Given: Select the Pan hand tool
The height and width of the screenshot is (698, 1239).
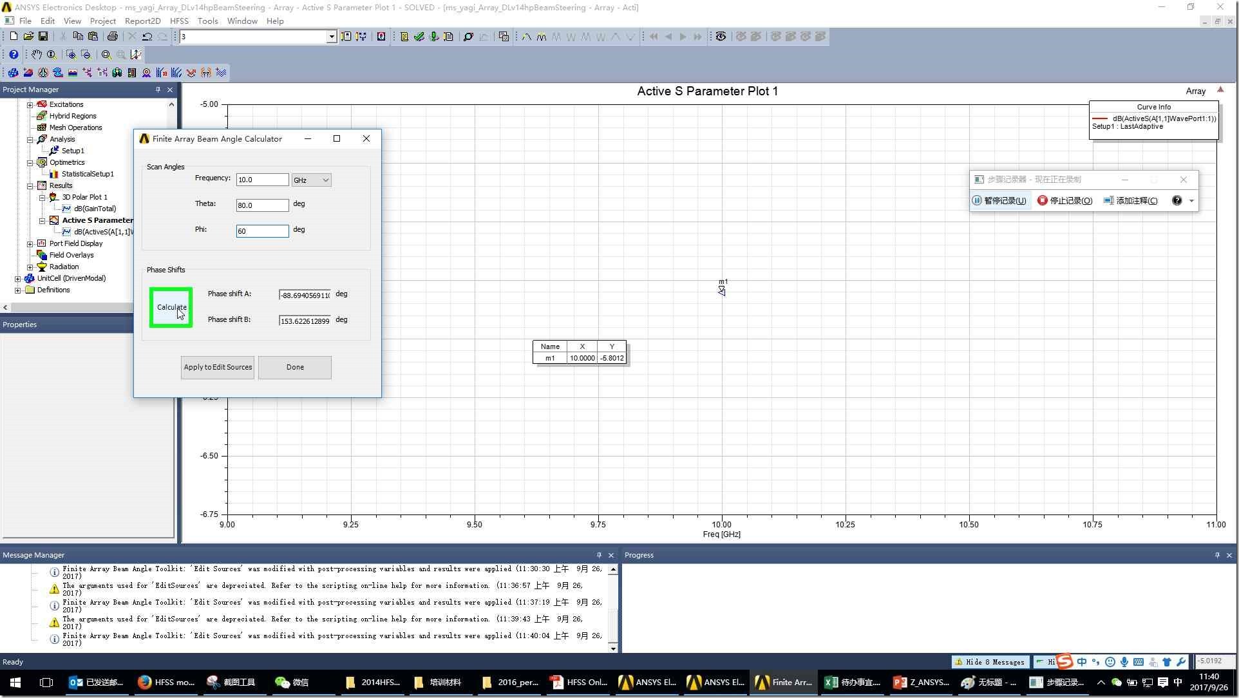Looking at the screenshot, I should pyautogui.click(x=37, y=55).
